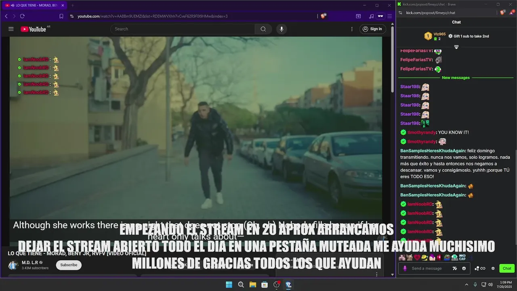Open the purple microphone icon in chat input
Viewport: 517px width, 291px height.
pyautogui.click(x=405, y=268)
